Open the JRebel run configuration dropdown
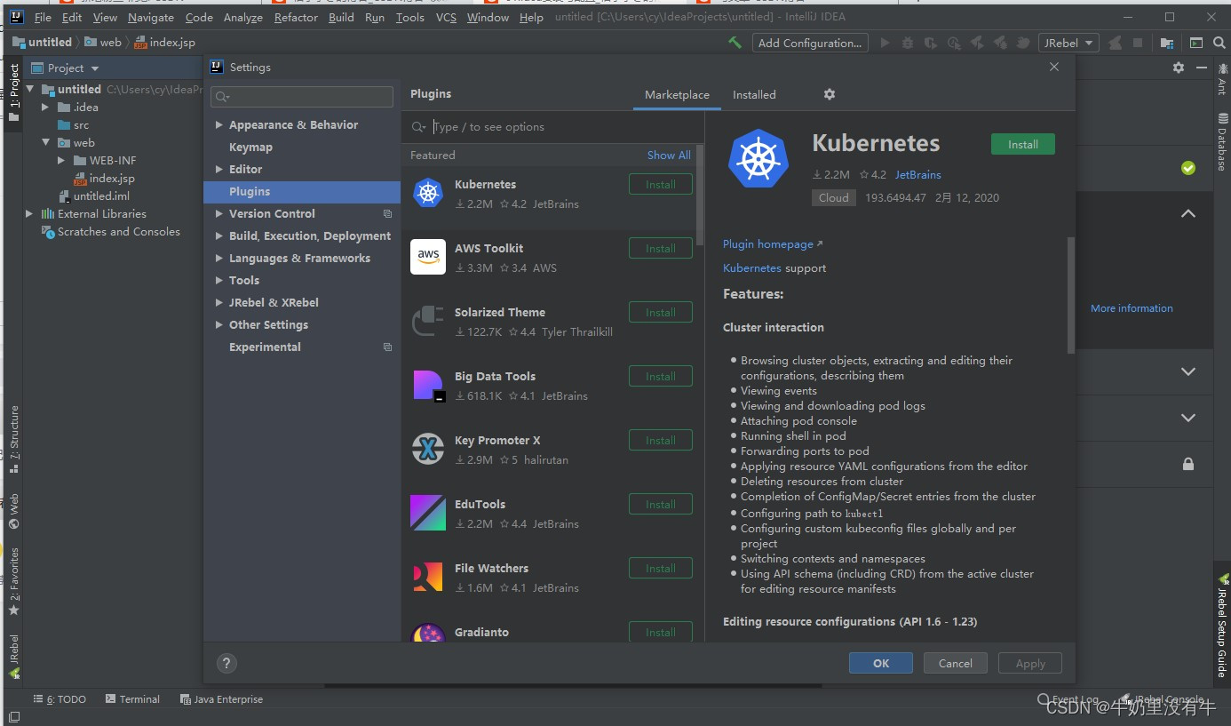 1069,43
